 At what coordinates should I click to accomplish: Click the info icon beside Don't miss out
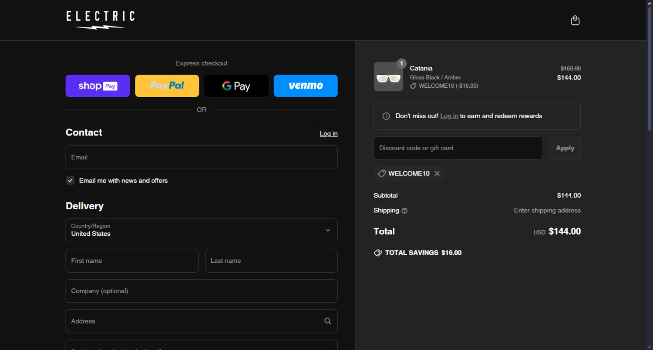coord(386,116)
